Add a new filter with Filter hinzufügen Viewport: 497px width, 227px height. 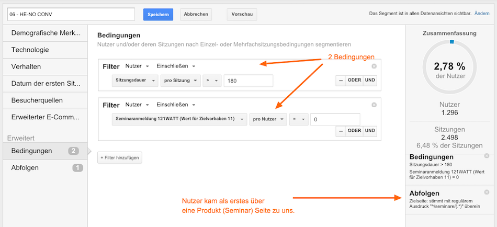[120, 157]
